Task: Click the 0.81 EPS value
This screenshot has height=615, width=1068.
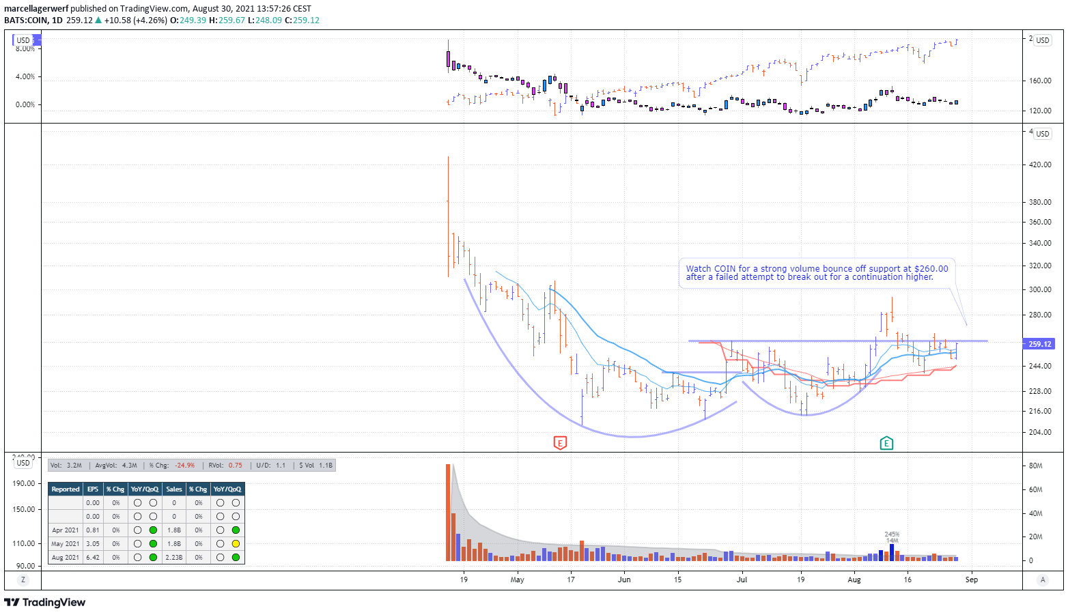Action: [93, 530]
